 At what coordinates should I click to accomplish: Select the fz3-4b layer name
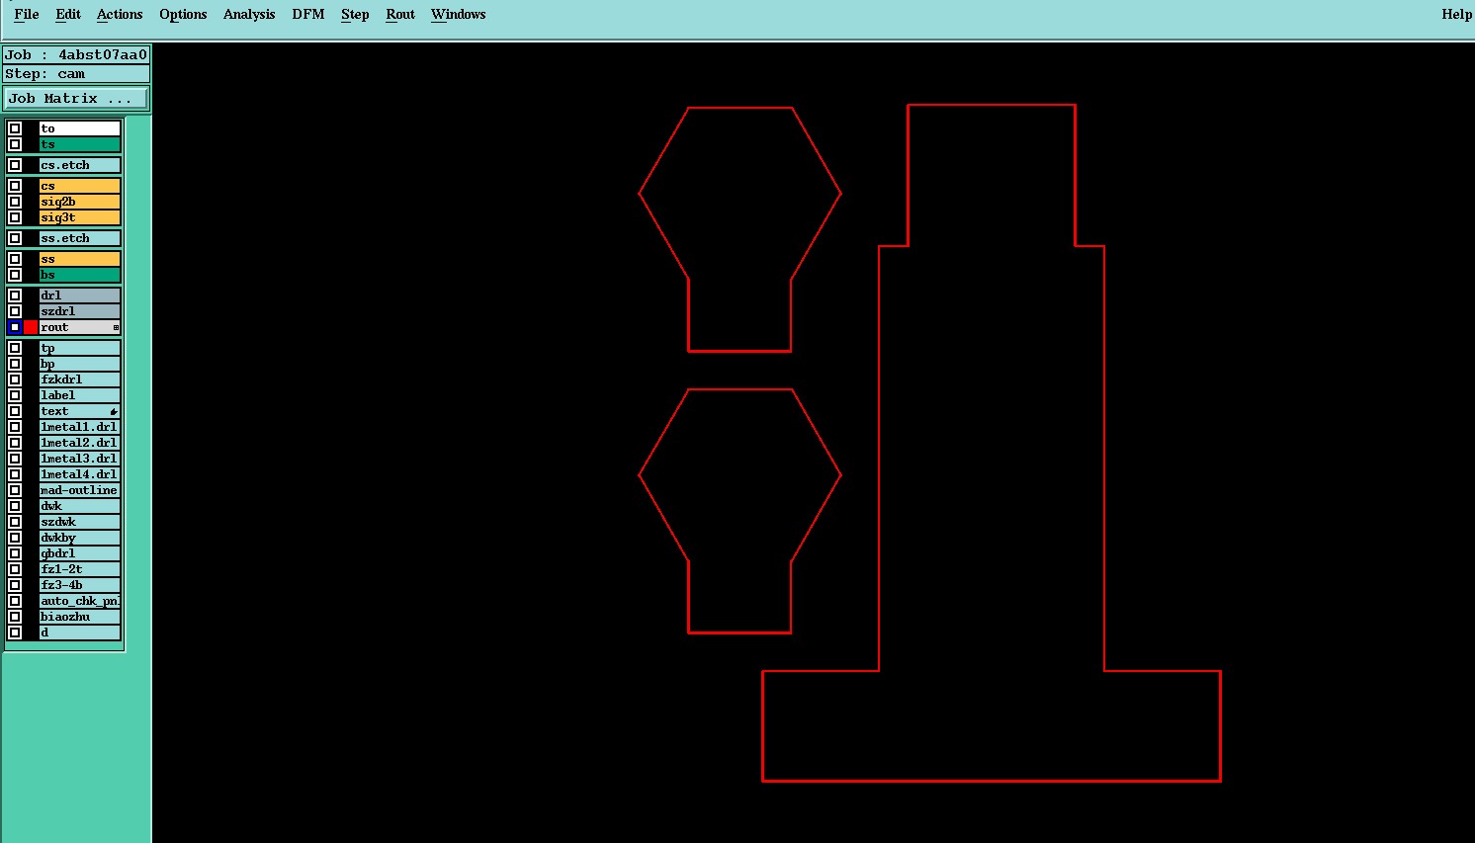pyautogui.click(x=79, y=585)
